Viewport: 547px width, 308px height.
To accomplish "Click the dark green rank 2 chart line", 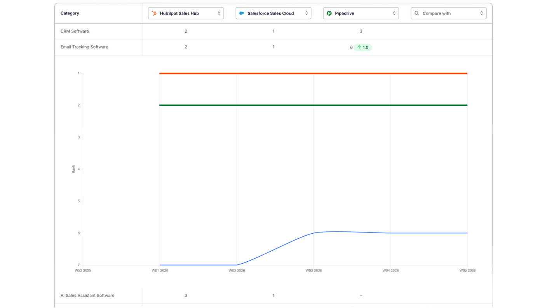I will pyautogui.click(x=313, y=105).
